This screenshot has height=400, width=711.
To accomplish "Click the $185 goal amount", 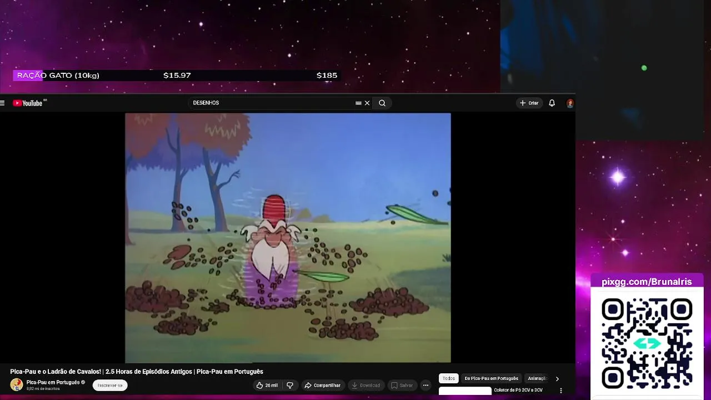I will (327, 76).
